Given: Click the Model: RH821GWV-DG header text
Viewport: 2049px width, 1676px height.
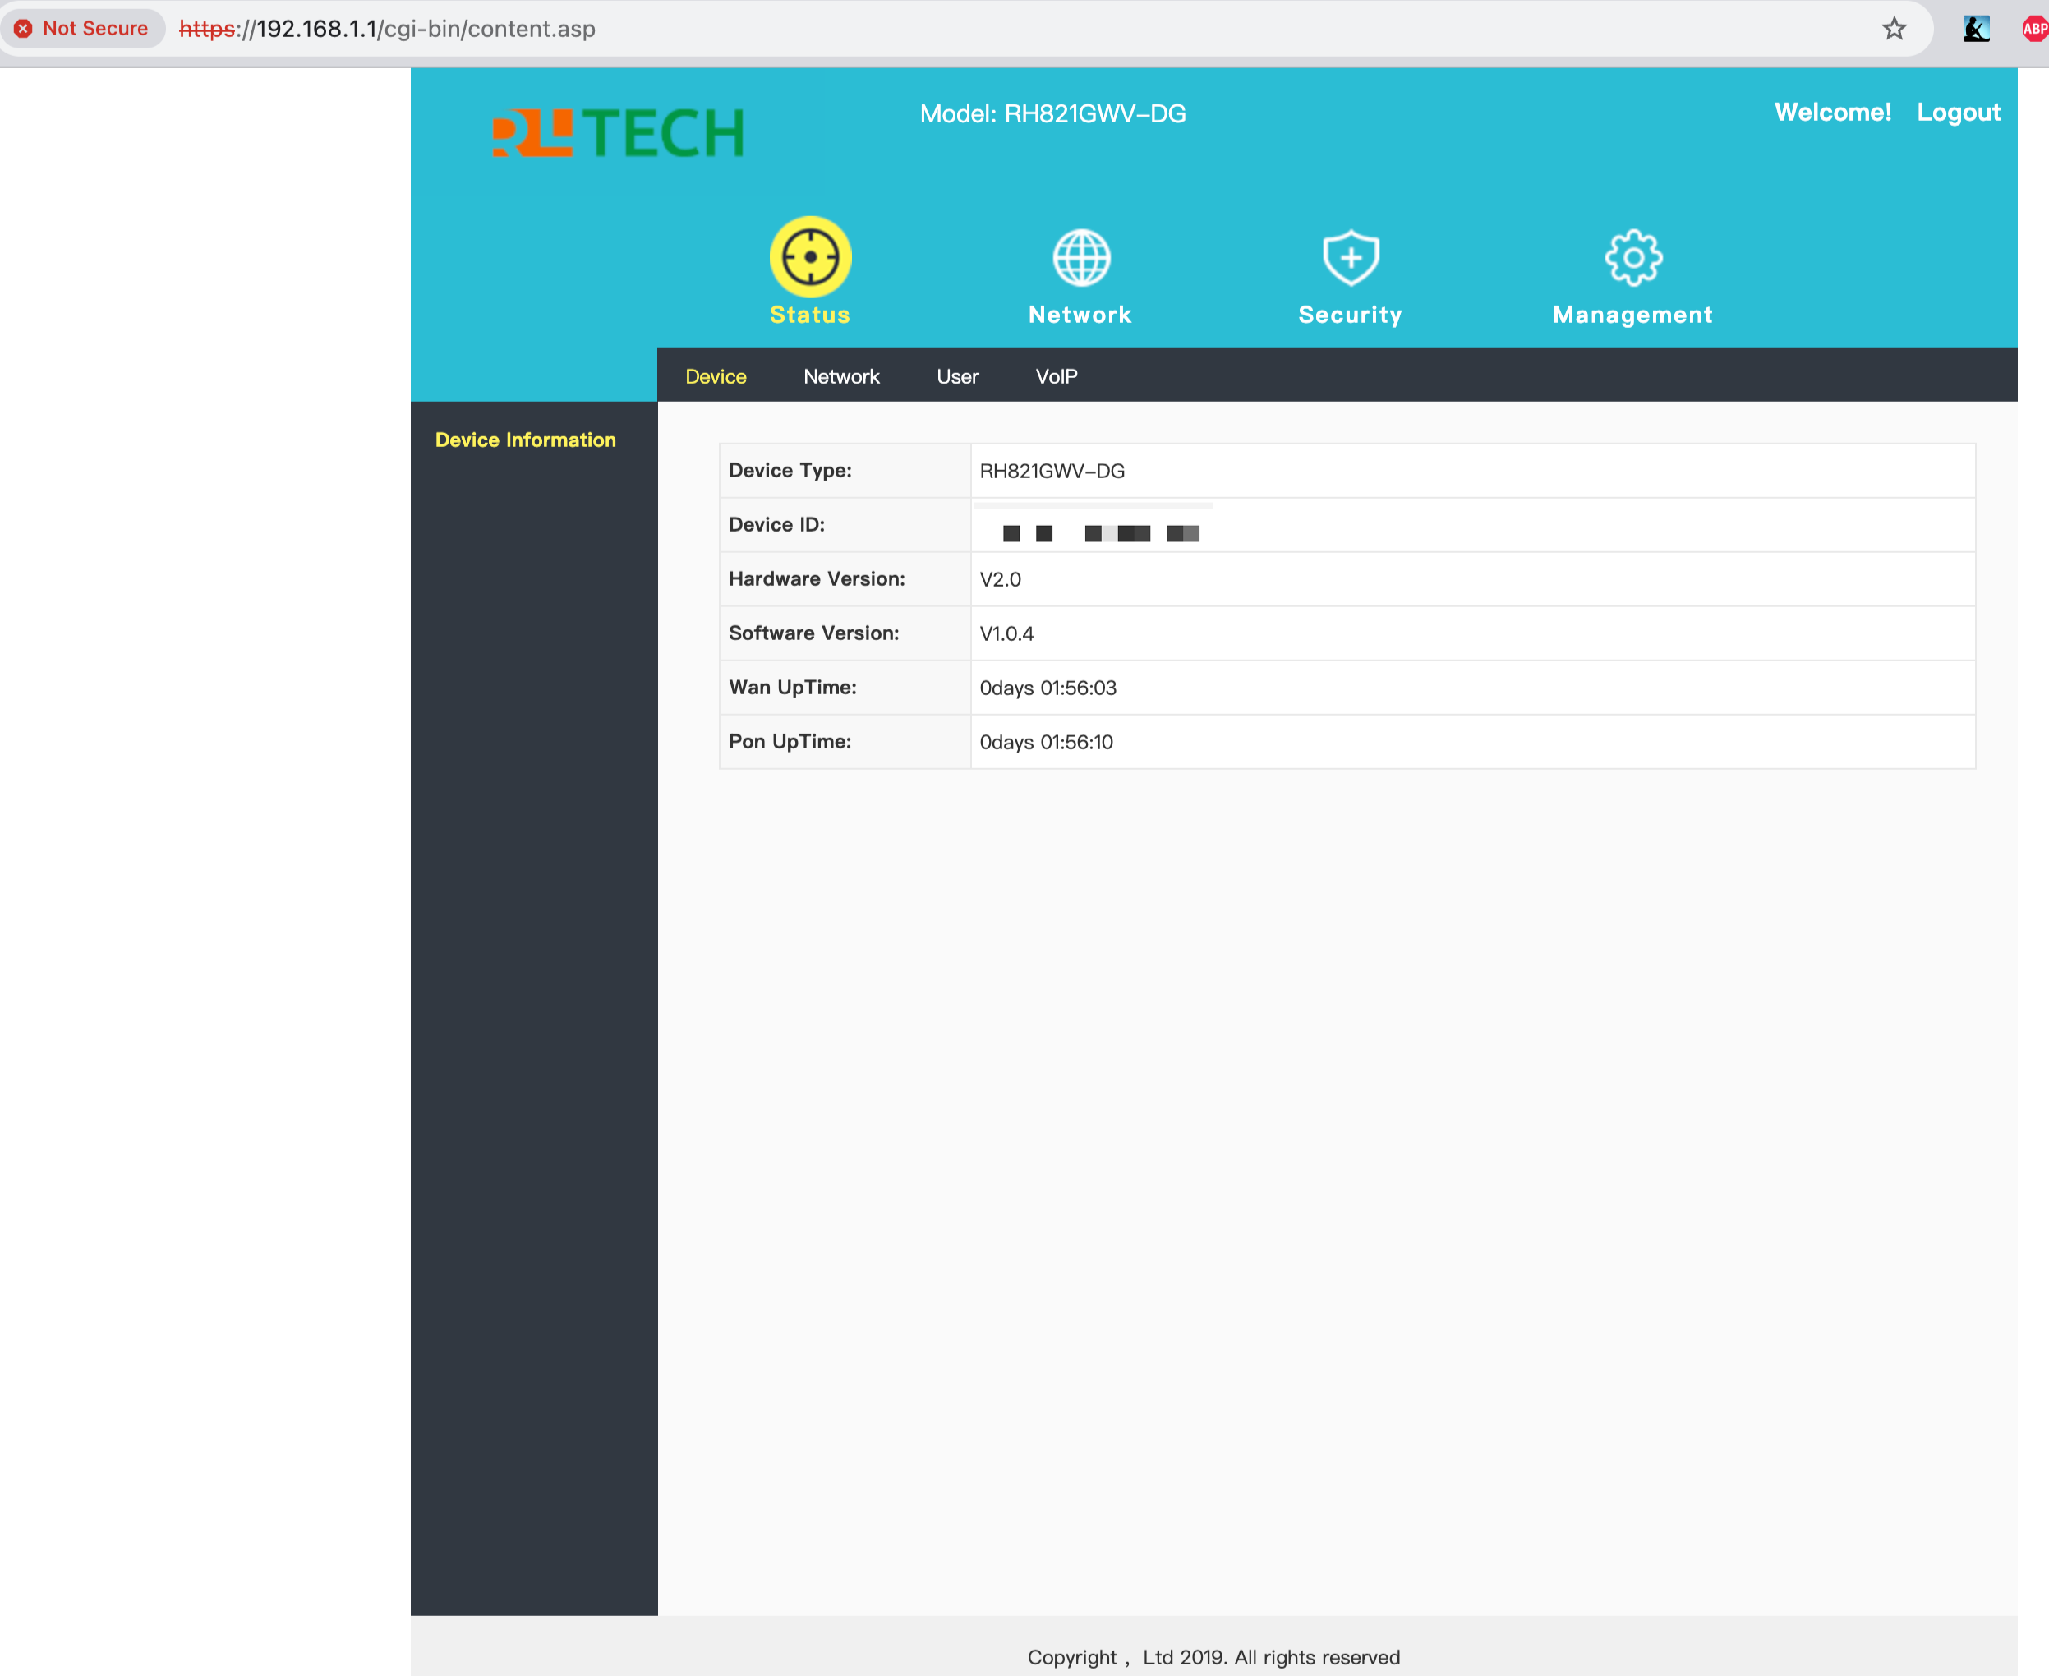Looking at the screenshot, I should 1052,114.
